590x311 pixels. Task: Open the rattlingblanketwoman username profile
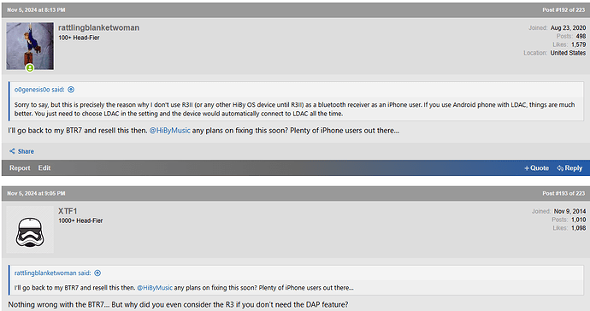[98, 27]
